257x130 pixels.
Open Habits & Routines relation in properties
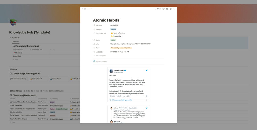(x=118, y=33)
